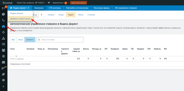Sort by Заявки column header
This screenshot has width=184, height=91.
tap(125, 49)
